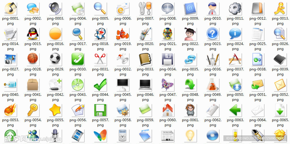Select the Nemo clownfish icon png-0019

click(x=123, y=34)
